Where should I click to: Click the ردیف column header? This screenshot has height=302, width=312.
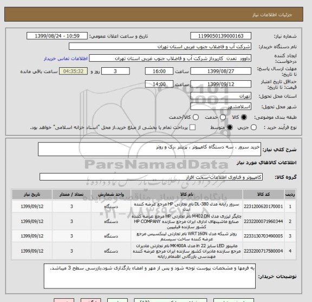pos(290,195)
